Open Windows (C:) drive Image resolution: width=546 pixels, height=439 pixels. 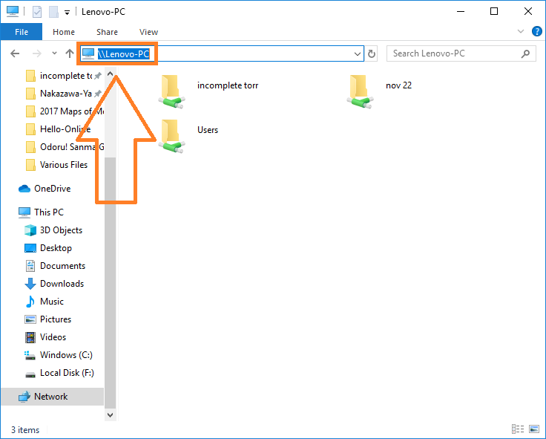(66, 355)
